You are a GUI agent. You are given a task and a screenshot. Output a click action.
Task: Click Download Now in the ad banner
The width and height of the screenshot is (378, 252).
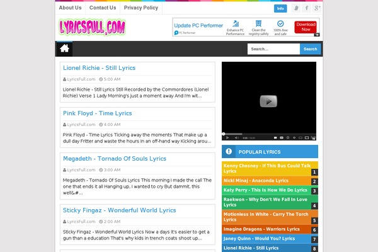point(306,26)
